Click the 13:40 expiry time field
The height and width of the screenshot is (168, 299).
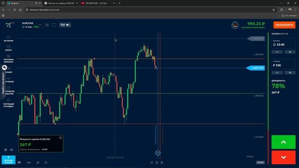pos(284,43)
